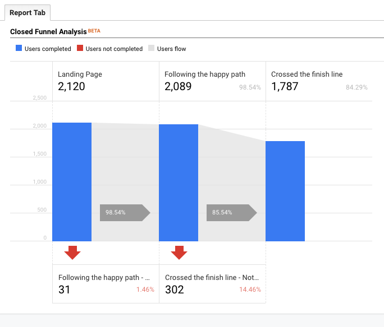Click the Closed Funnel Analysis title

coord(48,32)
